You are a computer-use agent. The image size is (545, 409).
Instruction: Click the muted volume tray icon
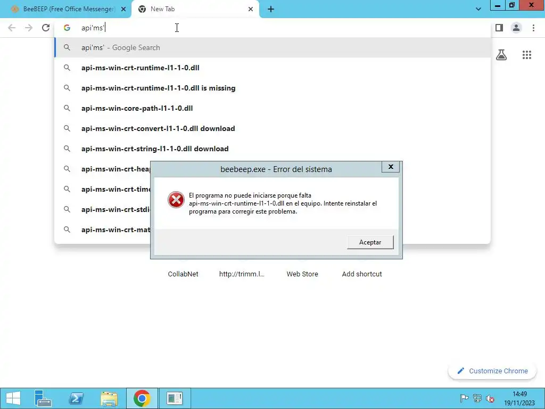click(x=490, y=398)
